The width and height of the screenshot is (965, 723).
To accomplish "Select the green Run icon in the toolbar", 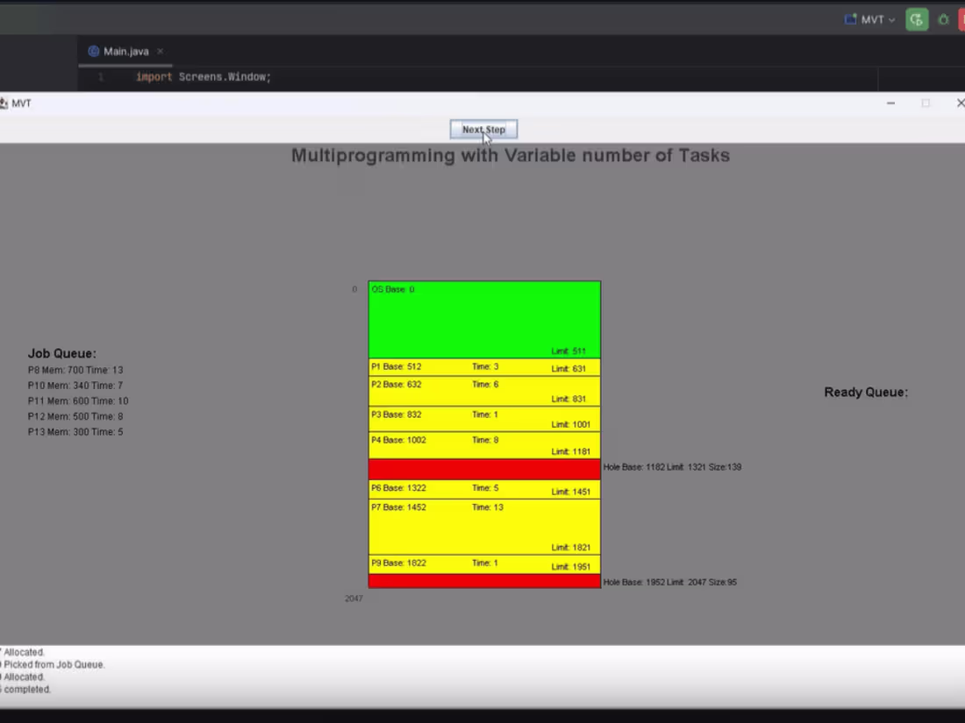I will 917,19.
